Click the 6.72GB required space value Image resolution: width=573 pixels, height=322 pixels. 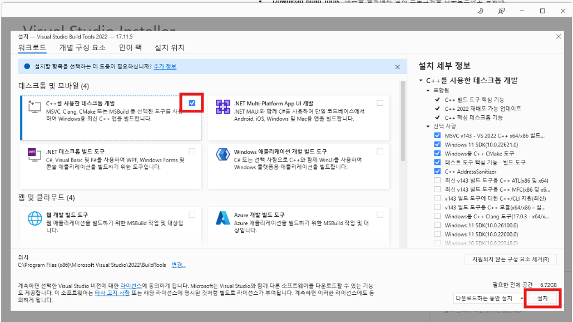click(x=548, y=285)
